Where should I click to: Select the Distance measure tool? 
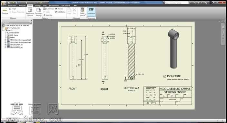click(x=5, y=11)
